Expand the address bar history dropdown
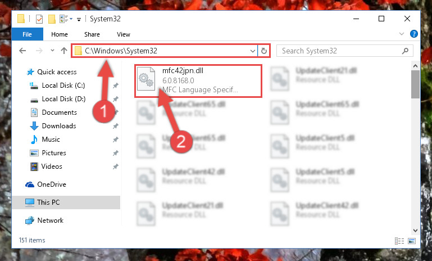Viewport: 432px width, 261px height. [x=252, y=51]
